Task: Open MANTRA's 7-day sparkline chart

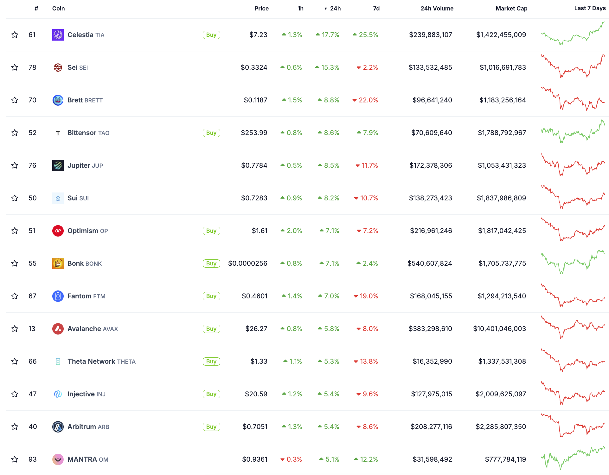Action: [573, 458]
